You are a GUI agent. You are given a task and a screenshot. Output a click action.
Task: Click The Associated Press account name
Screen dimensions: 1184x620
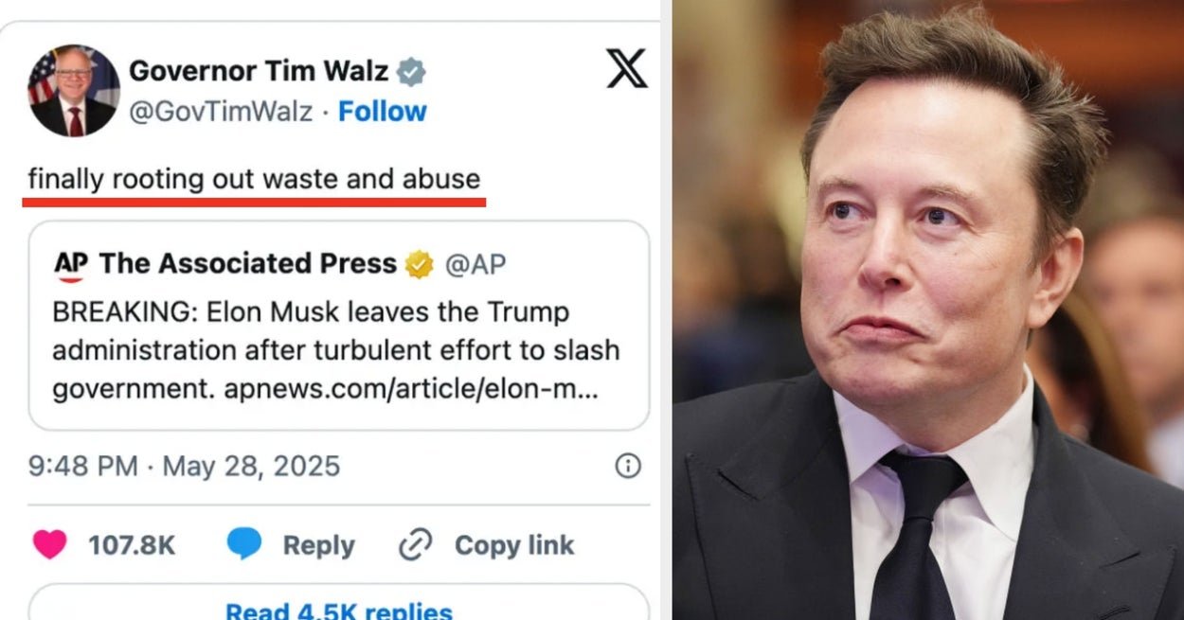point(247,264)
